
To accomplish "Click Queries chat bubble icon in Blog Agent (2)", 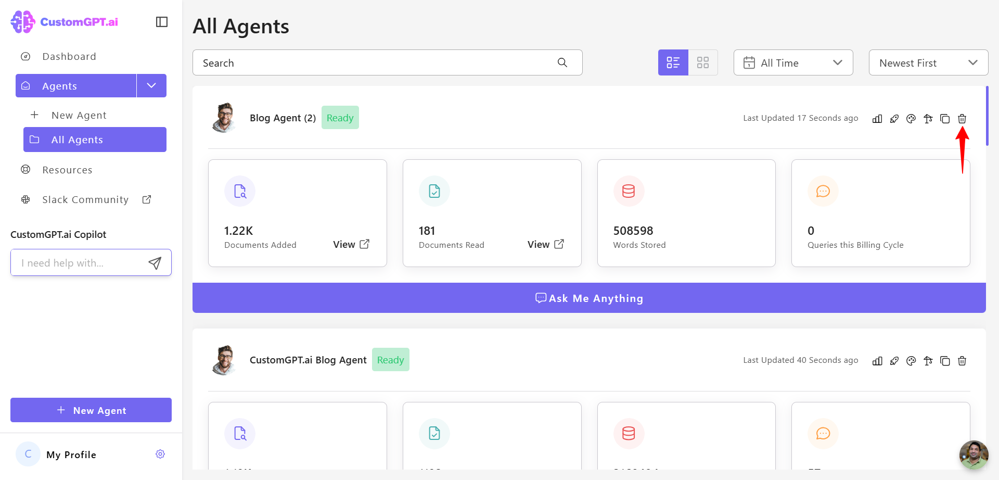I will (823, 191).
